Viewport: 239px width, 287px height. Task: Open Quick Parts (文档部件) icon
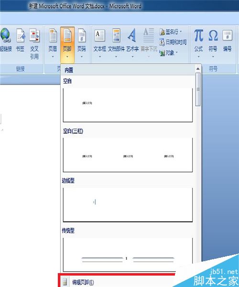tap(116, 35)
